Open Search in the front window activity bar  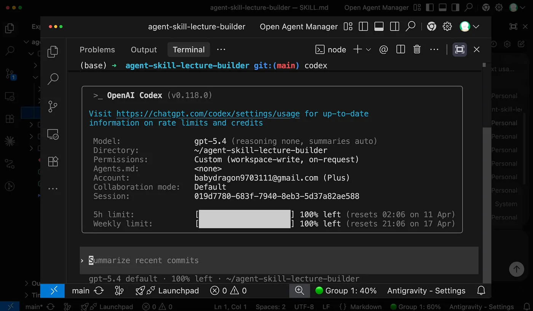(x=53, y=79)
